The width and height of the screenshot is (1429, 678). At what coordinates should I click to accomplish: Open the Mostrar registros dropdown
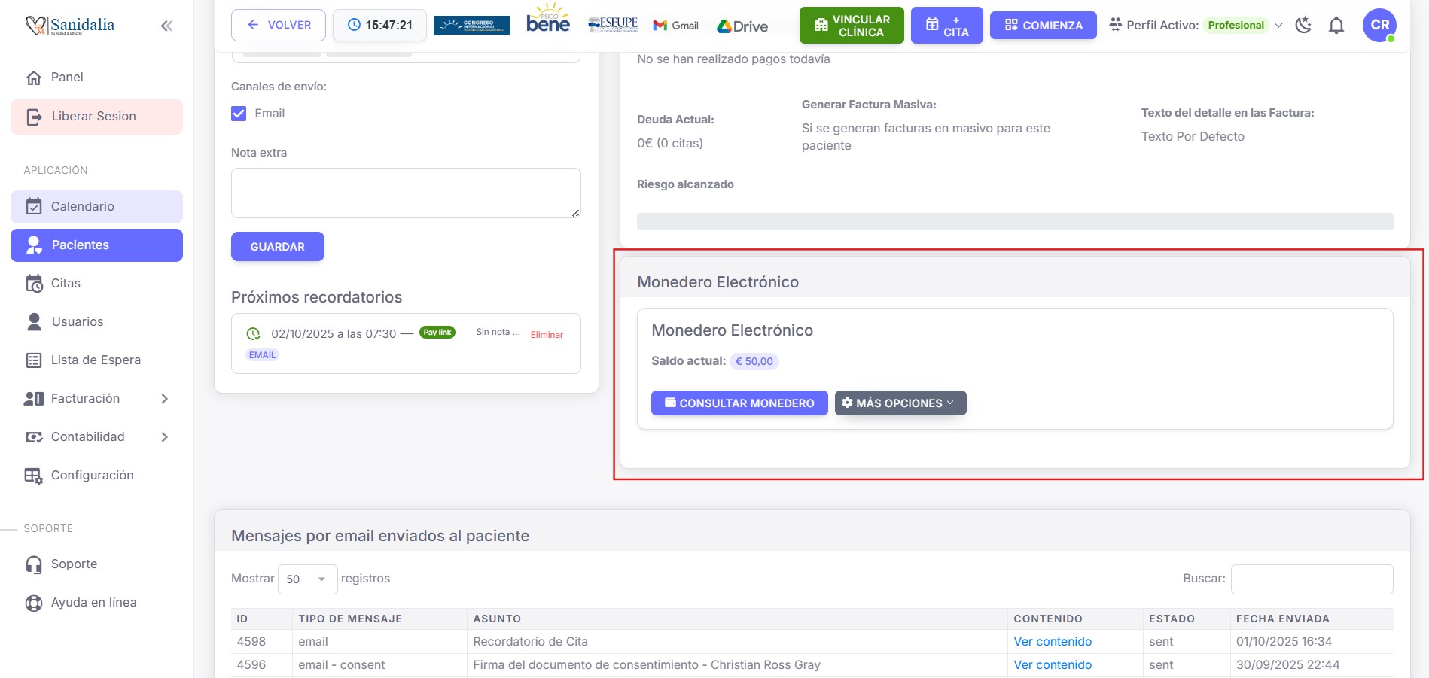click(x=307, y=579)
